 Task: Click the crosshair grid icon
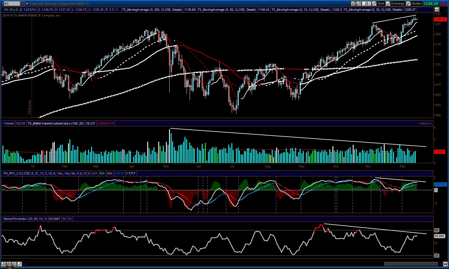point(4,264)
